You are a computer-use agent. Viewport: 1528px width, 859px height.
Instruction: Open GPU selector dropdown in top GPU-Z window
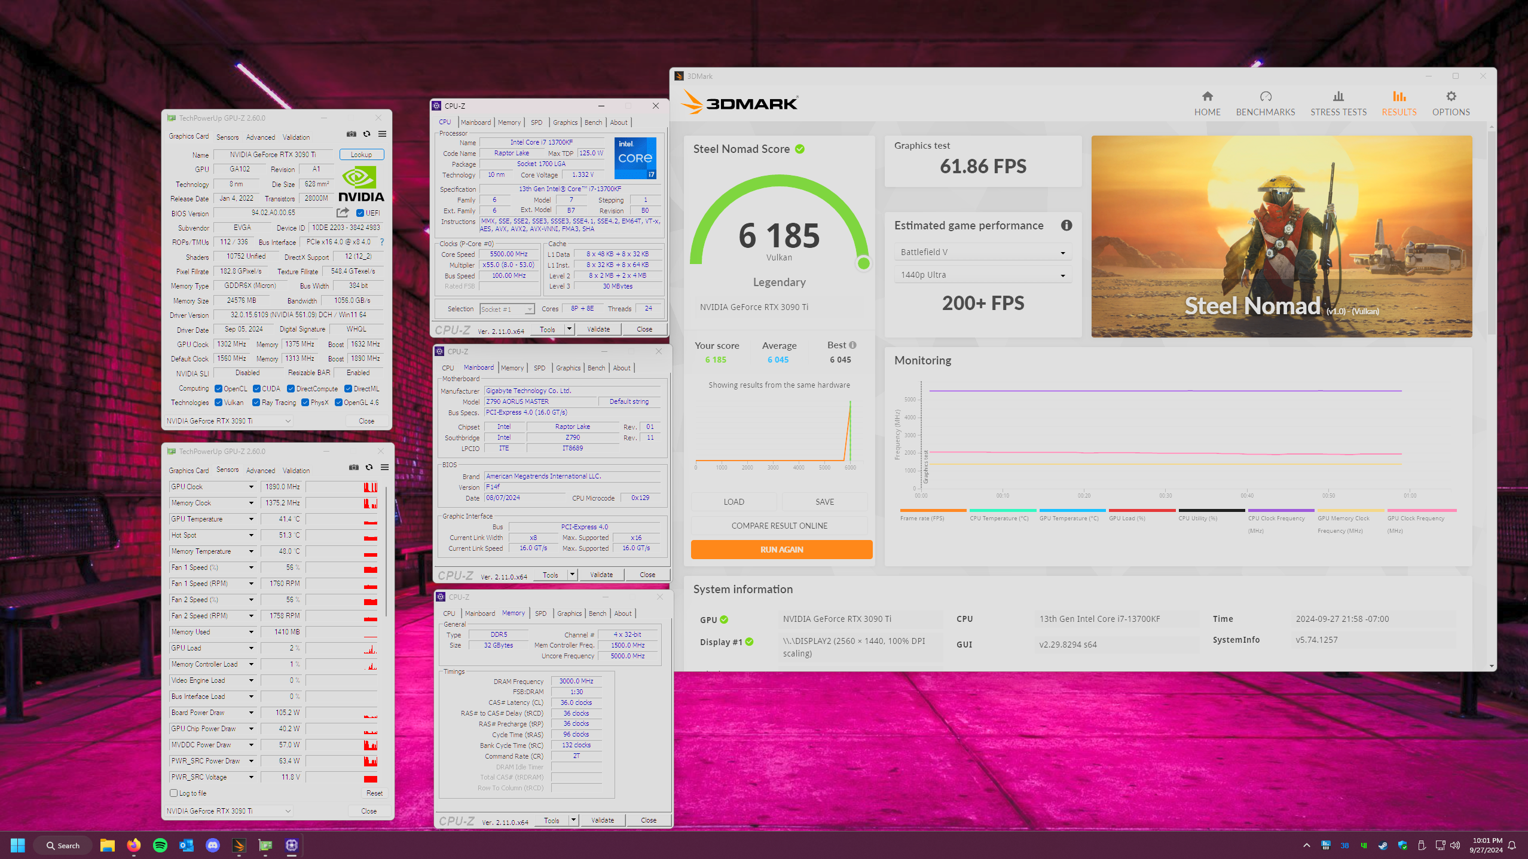coord(228,421)
